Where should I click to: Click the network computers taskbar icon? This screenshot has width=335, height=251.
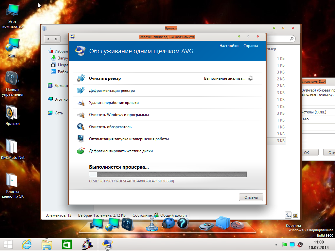(87, 244)
